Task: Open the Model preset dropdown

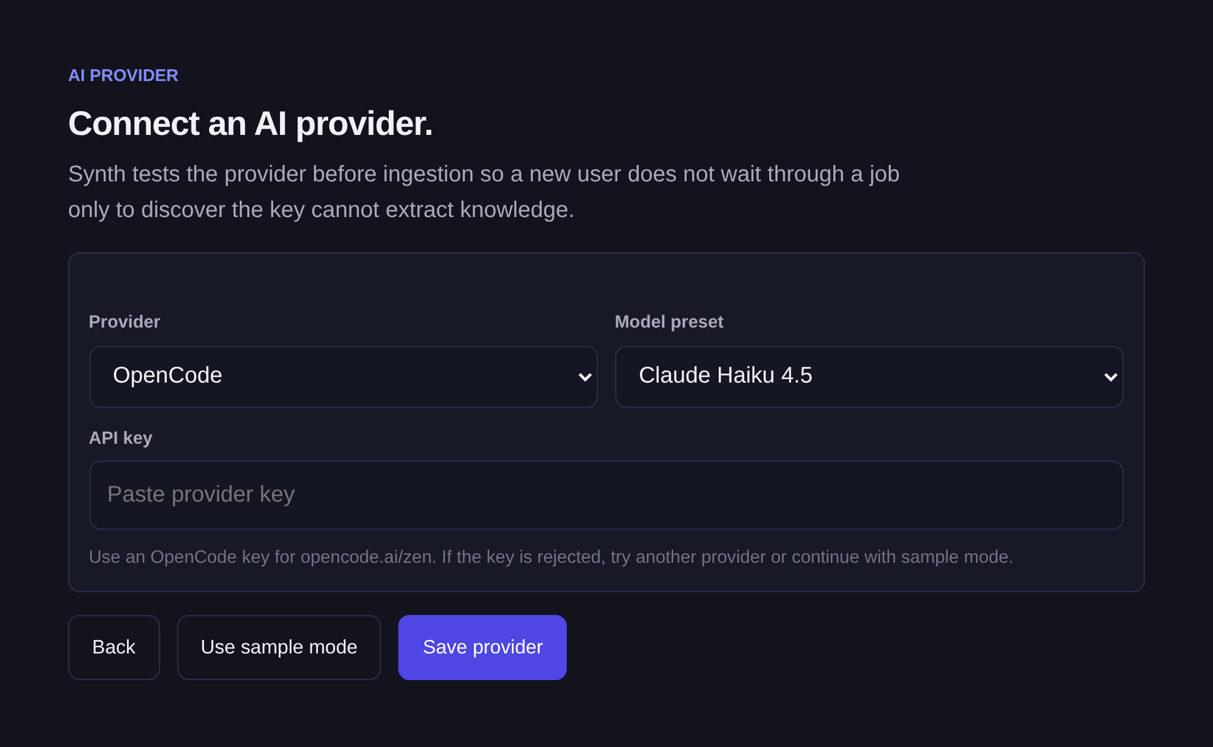Action: [x=869, y=376]
